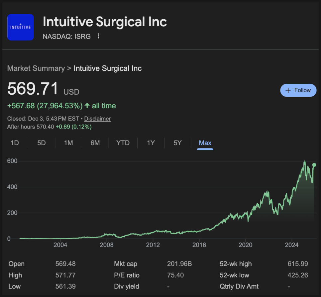Click the green up arrow next to all time

[x=87, y=106]
